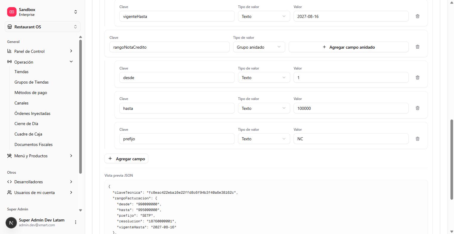Open Tipo de valor dropdown for vigenteHasta
Screen dimensions: 454x234
(264, 16)
